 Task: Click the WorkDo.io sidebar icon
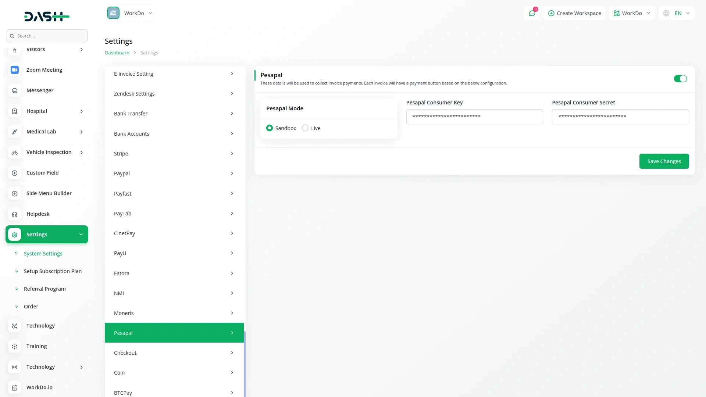(15, 387)
